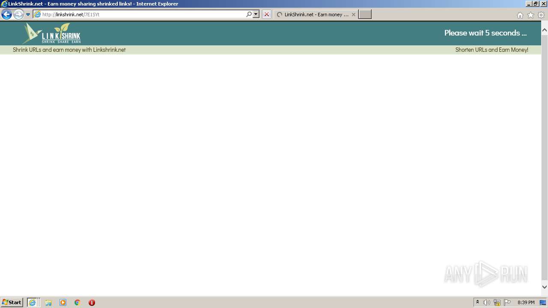Click 'Shorten URLs and Earn Money!' link
Image resolution: width=548 pixels, height=308 pixels.
(491, 50)
